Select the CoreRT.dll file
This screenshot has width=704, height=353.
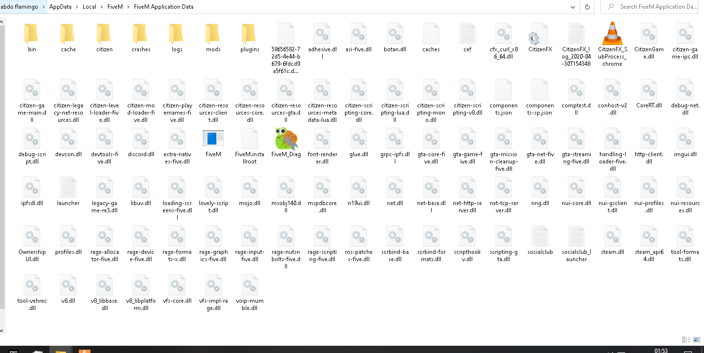(649, 94)
